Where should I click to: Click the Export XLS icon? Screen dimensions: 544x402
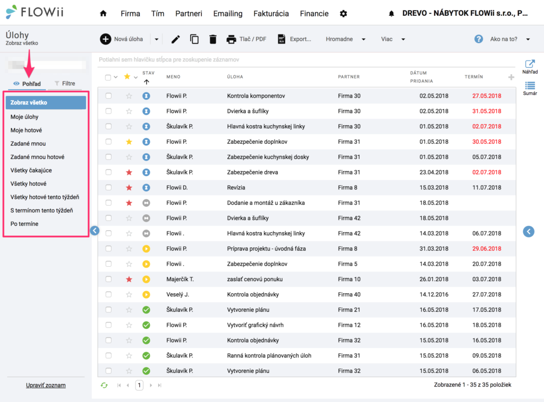pos(282,39)
